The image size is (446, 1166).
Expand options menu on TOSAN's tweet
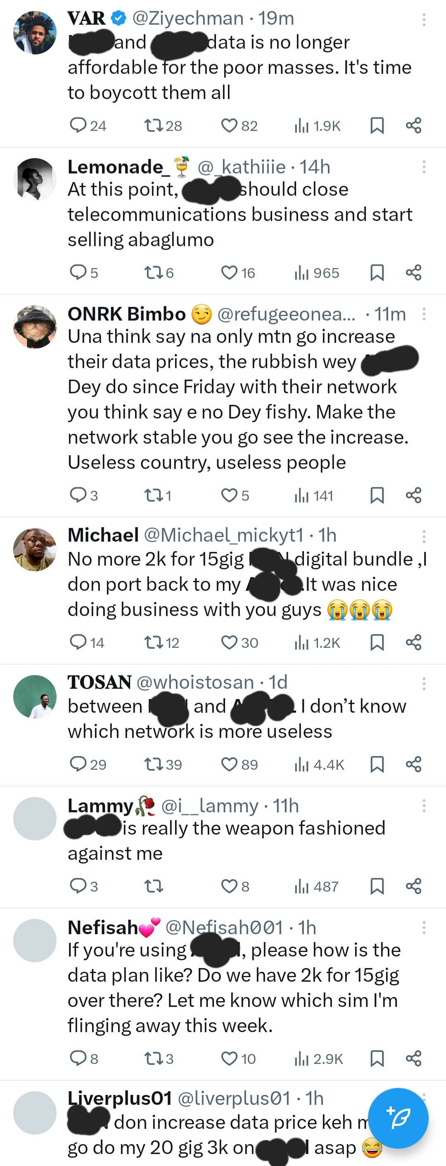424,683
